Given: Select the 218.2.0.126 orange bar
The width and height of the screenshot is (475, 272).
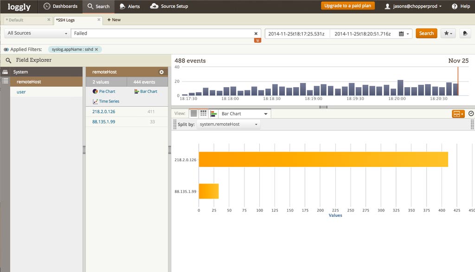Looking at the screenshot, I should coord(323,159).
